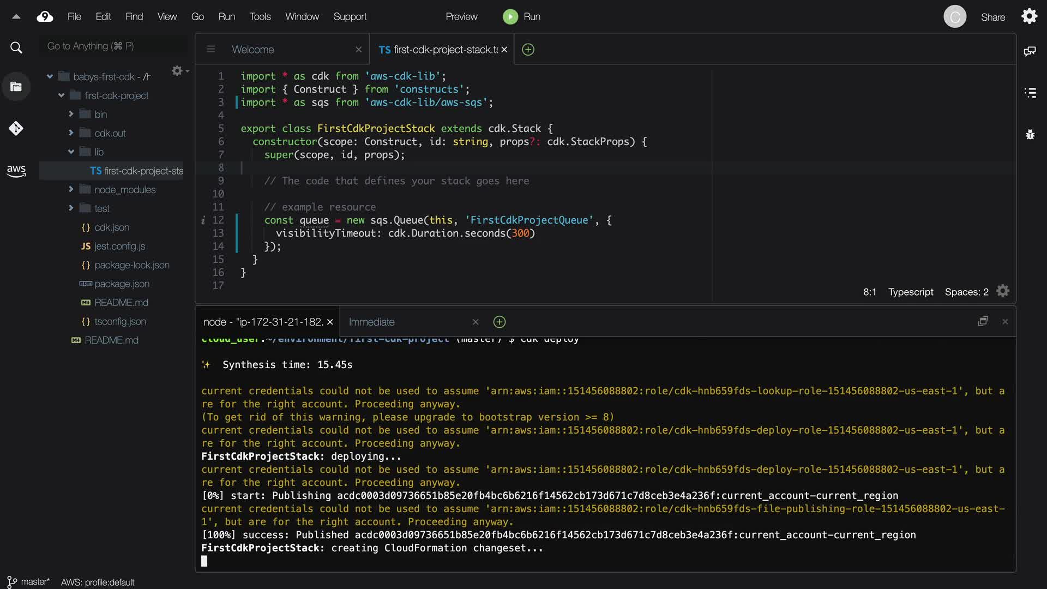Click the Preview button

461,17
